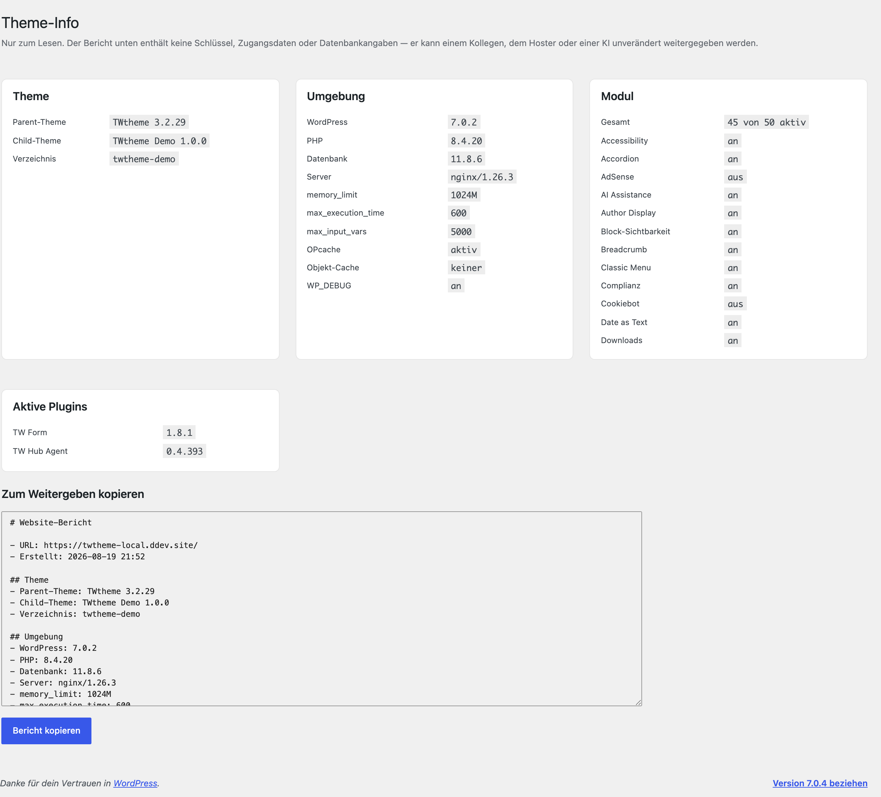881x797 pixels.
Task: Click the Accessibility module label
Action: 624,141
